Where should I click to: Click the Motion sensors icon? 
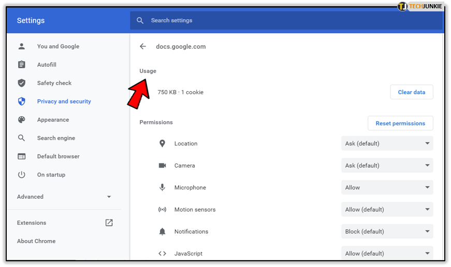tap(162, 210)
